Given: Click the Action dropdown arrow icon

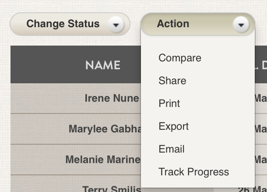Looking at the screenshot, I should pyautogui.click(x=241, y=25).
